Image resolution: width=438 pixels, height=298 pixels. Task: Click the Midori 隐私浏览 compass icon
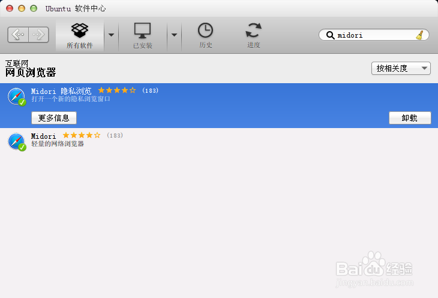point(17,97)
